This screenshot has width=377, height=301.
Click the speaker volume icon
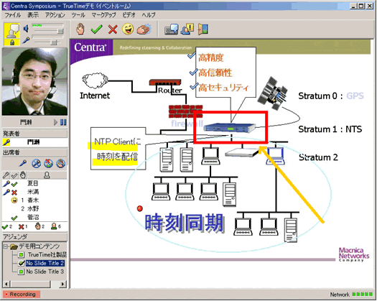(26, 29)
